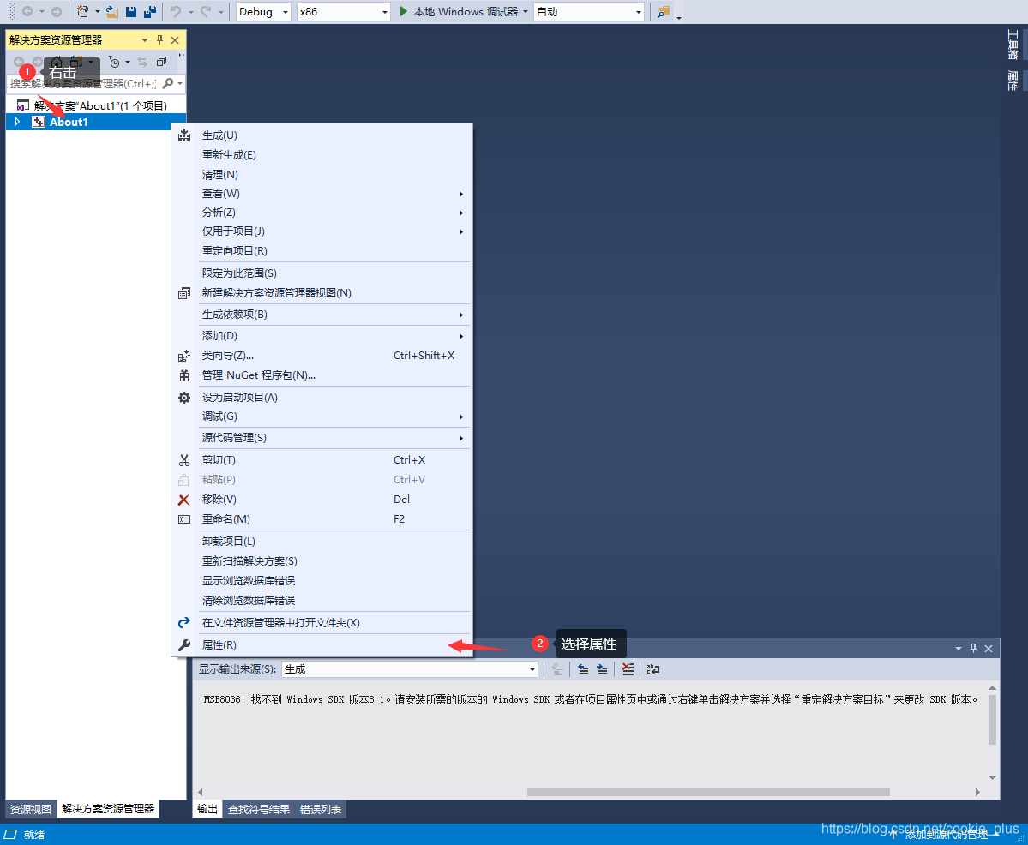Viewport: 1028px width, 845px height.
Task: Pin the Output panel auto-hide icon
Action: [x=974, y=649]
